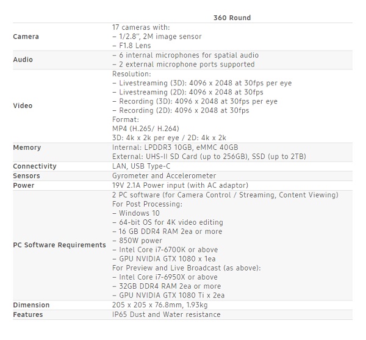Select the Memory row label
Screen dimensions: 366x340
click(x=27, y=147)
